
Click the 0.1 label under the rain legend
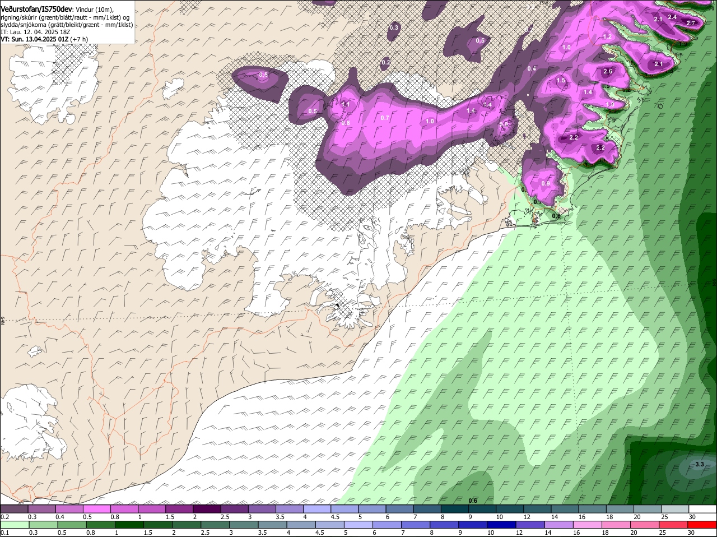pyautogui.click(x=4, y=533)
